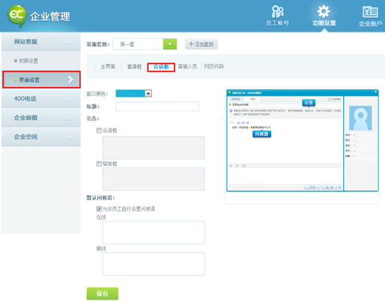Click the 添加套数 button

[x=202, y=44]
